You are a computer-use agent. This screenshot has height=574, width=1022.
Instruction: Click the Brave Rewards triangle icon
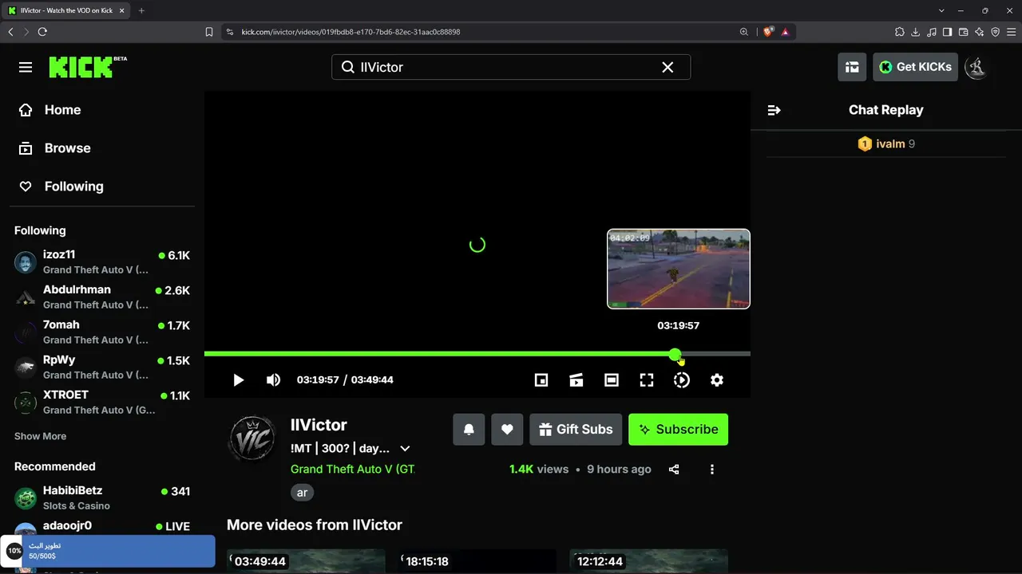(x=786, y=32)
